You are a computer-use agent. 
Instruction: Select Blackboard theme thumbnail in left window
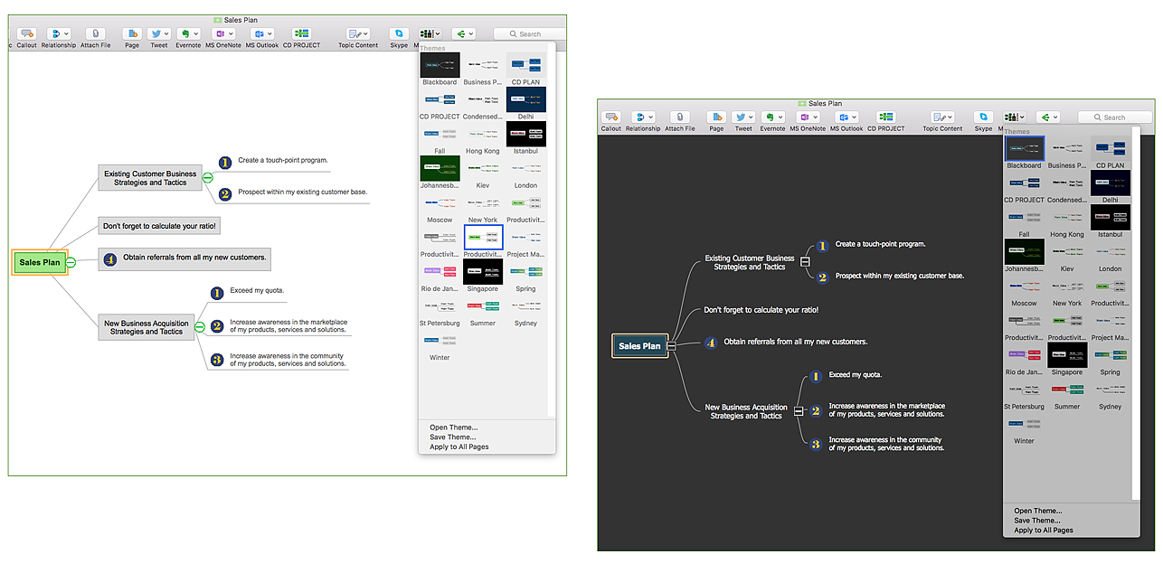[440, 65]
